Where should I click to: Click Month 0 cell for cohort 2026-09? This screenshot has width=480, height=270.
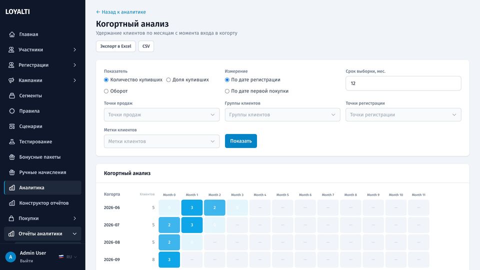click(169, 259)
